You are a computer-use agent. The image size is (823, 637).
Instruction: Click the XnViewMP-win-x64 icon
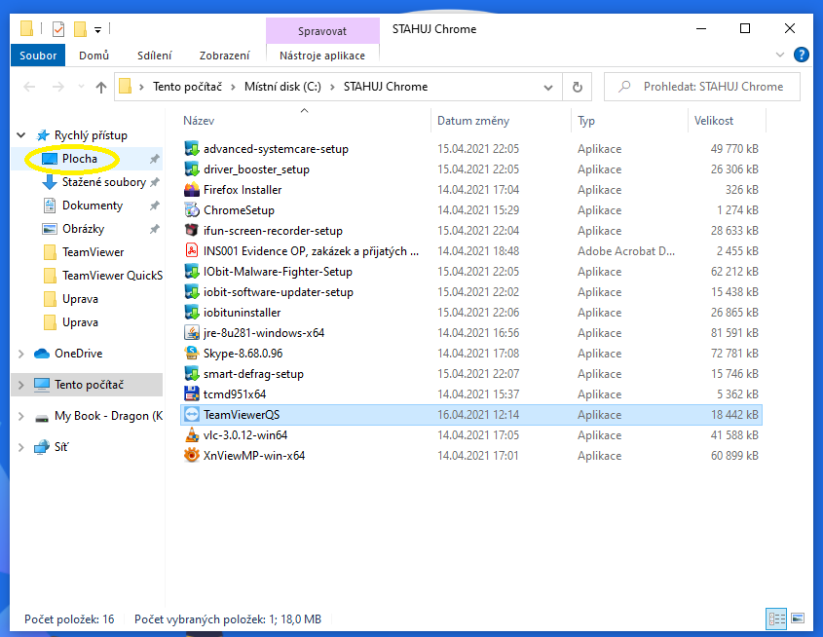tap(192, 456)
